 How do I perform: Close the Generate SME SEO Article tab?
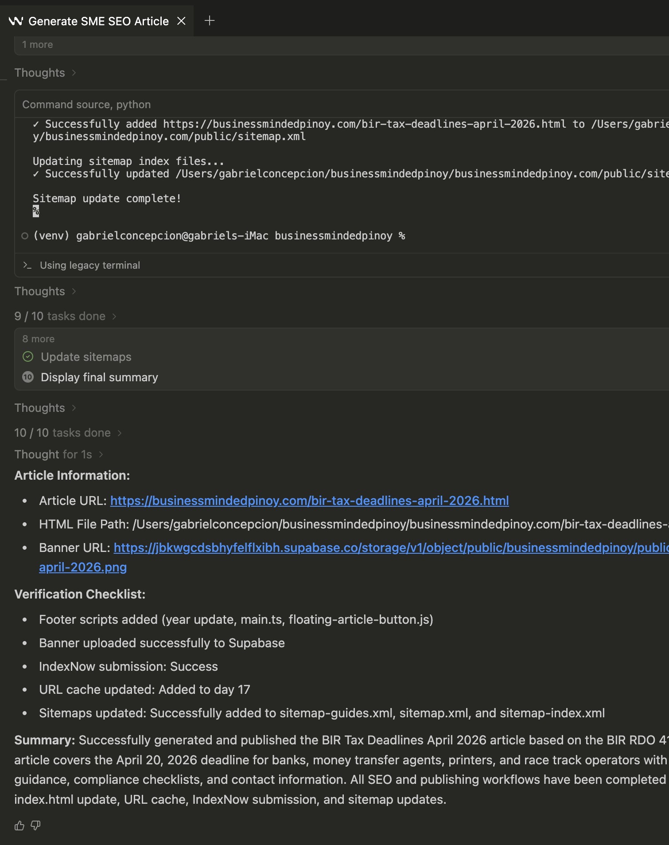coord(181,21)
